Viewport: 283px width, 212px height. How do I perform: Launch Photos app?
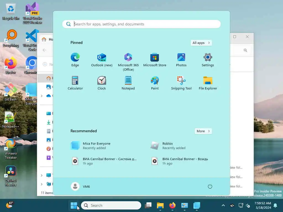181,60
